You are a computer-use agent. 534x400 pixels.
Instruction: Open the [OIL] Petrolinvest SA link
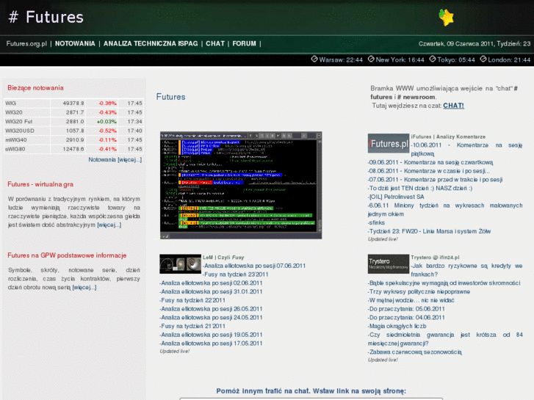pos(396,197)
